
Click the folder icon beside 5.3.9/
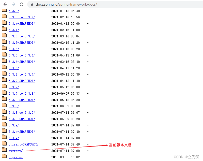[4, 124]
